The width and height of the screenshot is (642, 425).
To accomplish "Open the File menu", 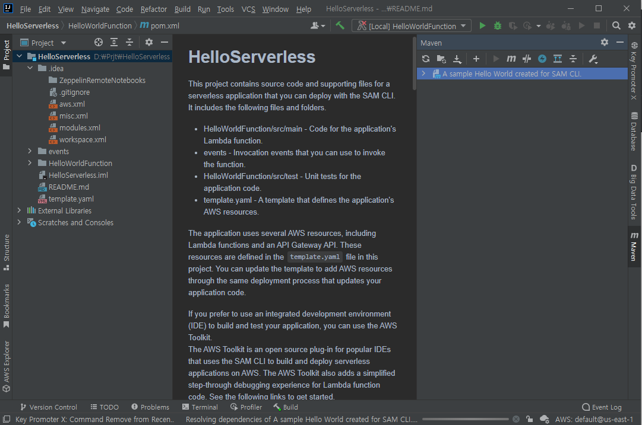I will tap(26, 9).
